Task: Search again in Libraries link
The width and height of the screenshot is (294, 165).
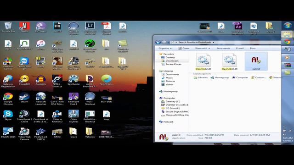Action: 201,77
